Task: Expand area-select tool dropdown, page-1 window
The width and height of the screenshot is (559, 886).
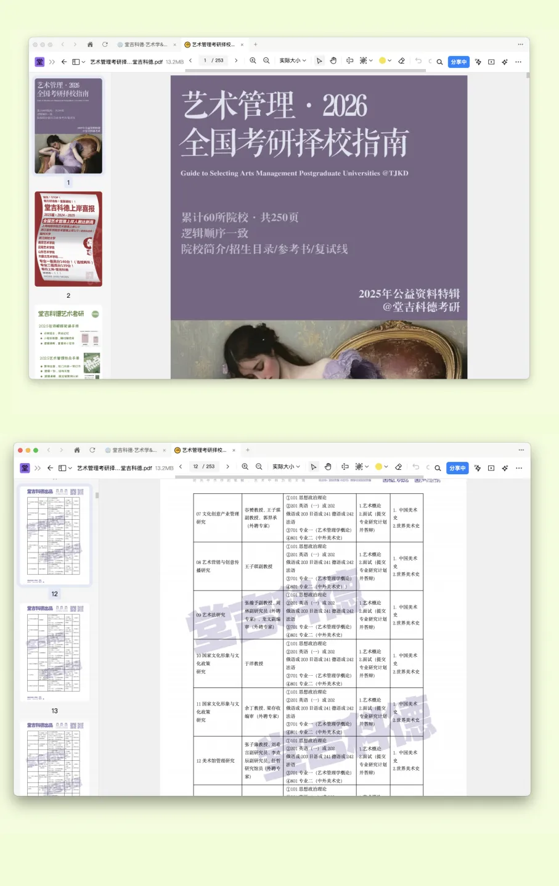Action: pyautogui.click(x=371, y=60)
